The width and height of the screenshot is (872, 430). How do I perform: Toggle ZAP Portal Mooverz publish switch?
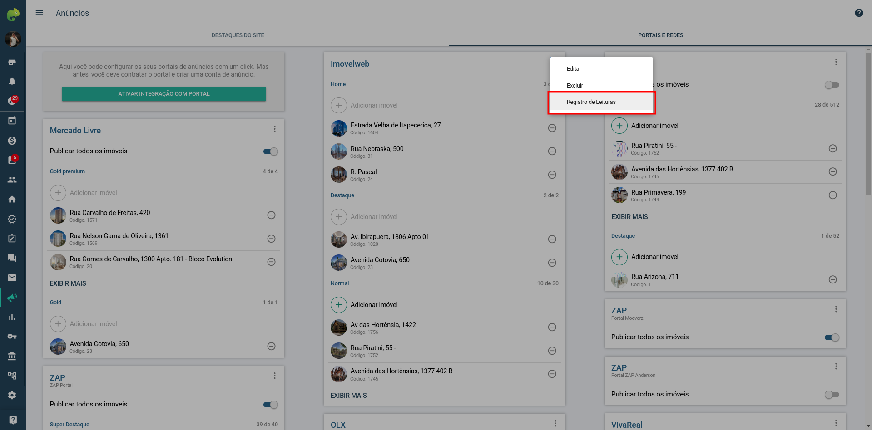(832, 337)
